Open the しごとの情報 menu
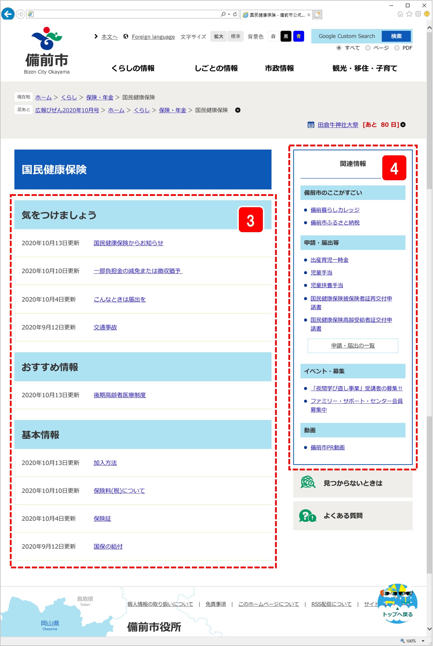 pos(216,68)
